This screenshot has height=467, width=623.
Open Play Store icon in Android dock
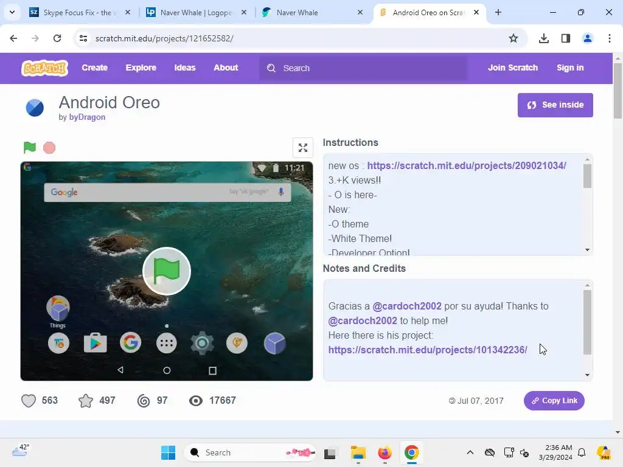tap(95, 343)
